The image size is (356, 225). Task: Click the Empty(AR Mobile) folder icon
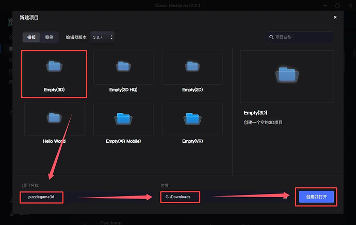click(123, 118)
